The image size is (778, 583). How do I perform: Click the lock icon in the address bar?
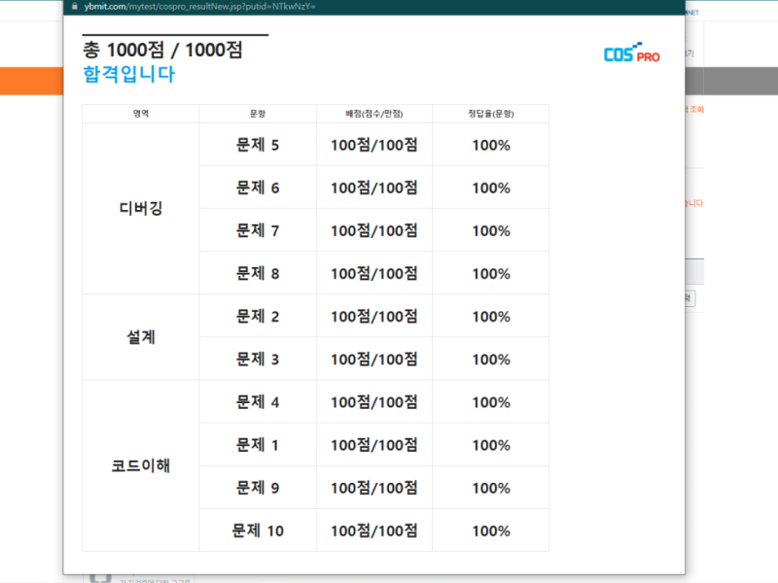coord(72,7)
